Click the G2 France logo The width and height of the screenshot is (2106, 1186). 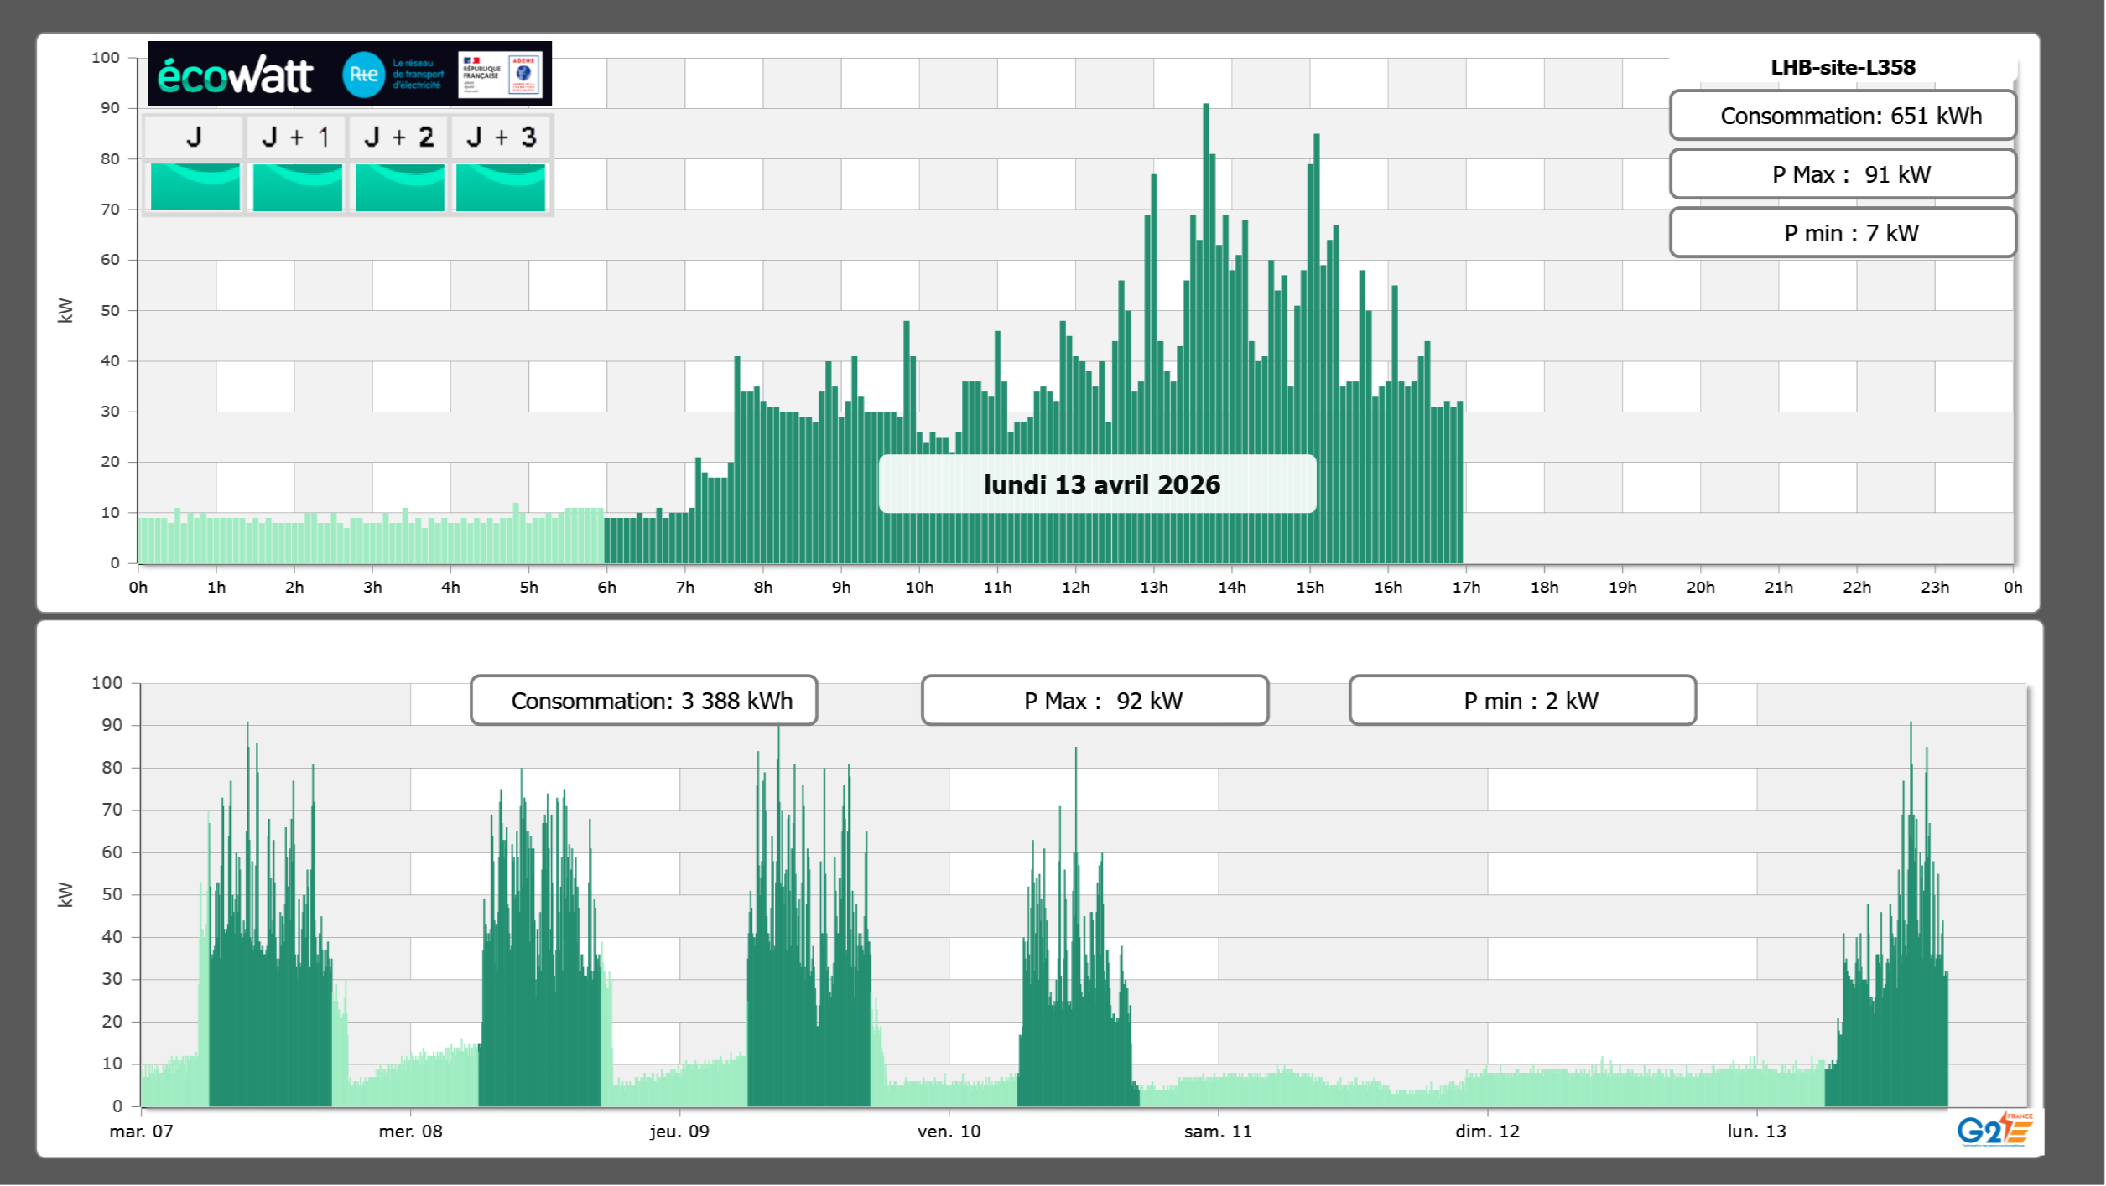(1994, 1130)
